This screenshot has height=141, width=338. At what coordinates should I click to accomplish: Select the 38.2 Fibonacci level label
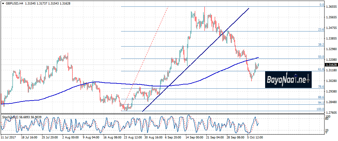click(x=320, y=45)
